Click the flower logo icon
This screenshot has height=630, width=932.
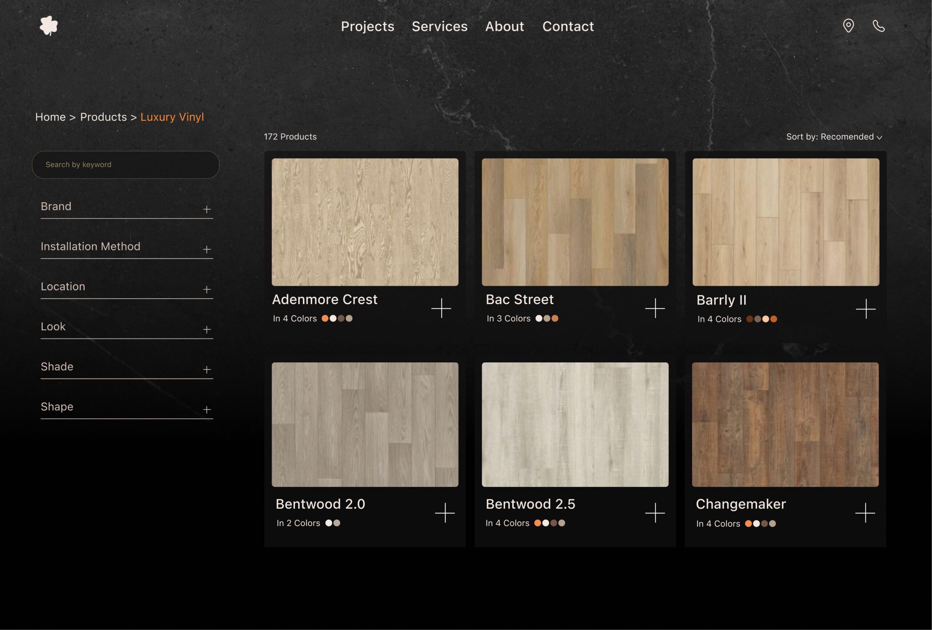click(x=49, y=25)
